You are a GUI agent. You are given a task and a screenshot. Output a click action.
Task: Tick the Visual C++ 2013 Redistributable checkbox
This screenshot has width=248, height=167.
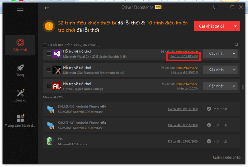coord(49,54)
